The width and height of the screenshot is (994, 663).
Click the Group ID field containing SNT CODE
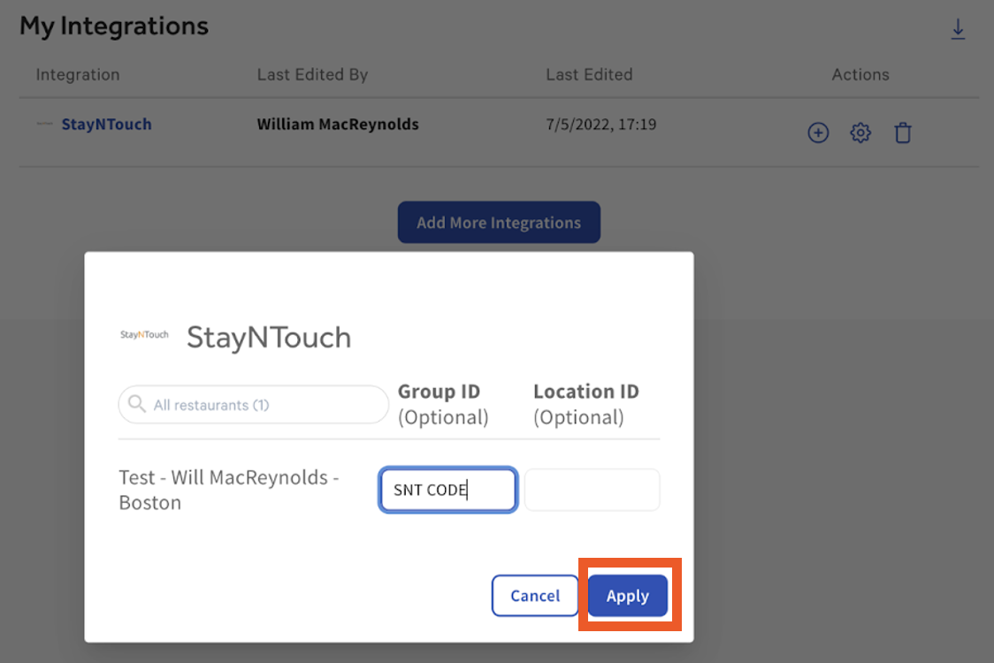[447, 489]
